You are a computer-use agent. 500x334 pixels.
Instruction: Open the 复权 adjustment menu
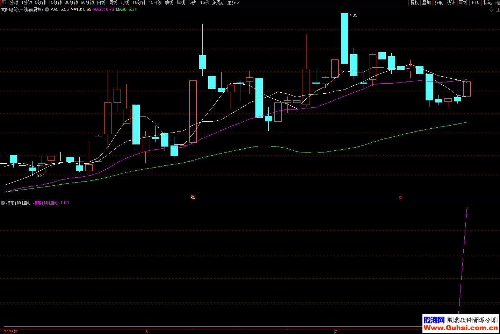tap(415, 2)
